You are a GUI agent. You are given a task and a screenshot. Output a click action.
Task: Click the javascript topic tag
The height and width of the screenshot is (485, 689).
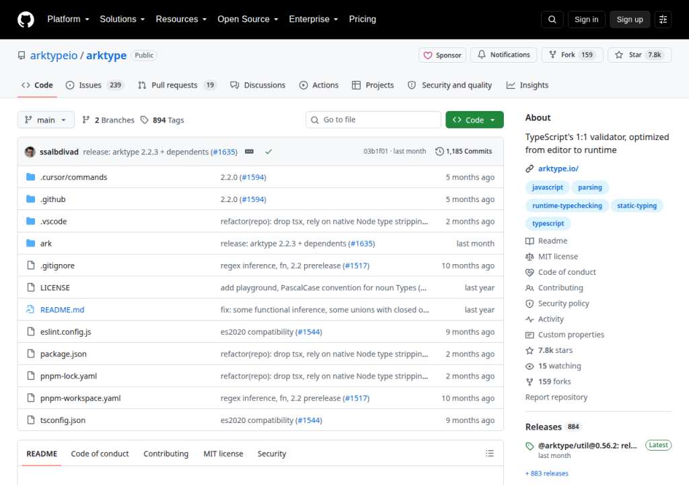coord(548,187)
